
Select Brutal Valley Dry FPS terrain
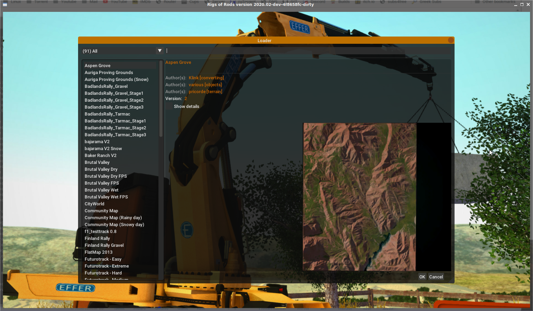point(120,176)
